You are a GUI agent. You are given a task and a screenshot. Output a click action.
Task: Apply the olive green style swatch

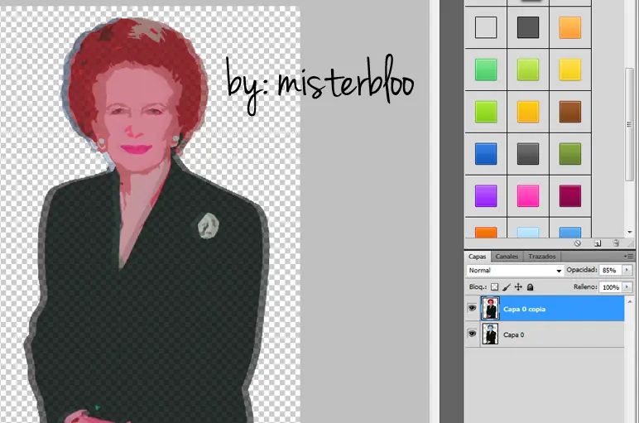(x=570, y=154)
